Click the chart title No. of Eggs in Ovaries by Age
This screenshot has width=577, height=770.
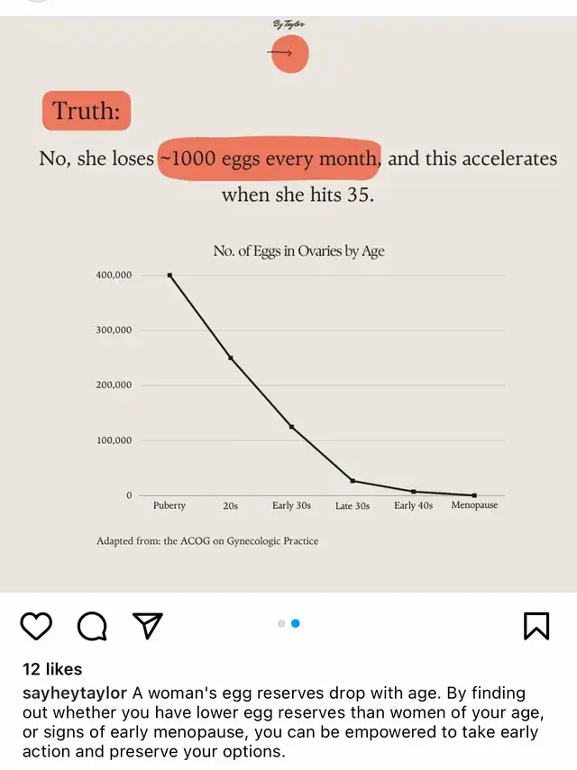coord(298,250)
